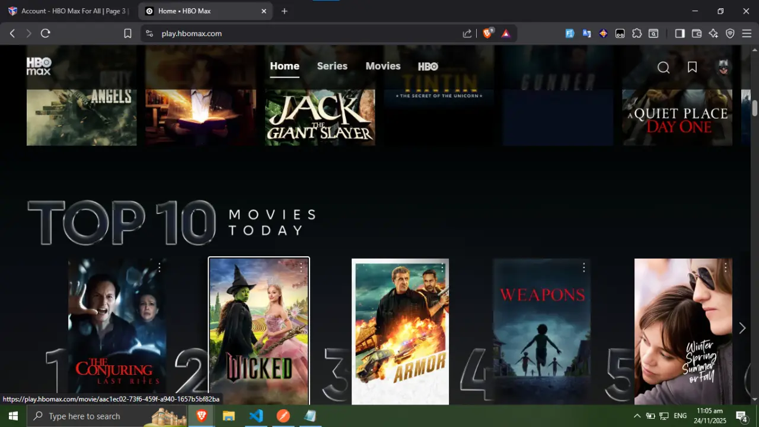Switch to the Account - HBO Max For All tab
The image size is (759, 427).
(x=69, y=11)
